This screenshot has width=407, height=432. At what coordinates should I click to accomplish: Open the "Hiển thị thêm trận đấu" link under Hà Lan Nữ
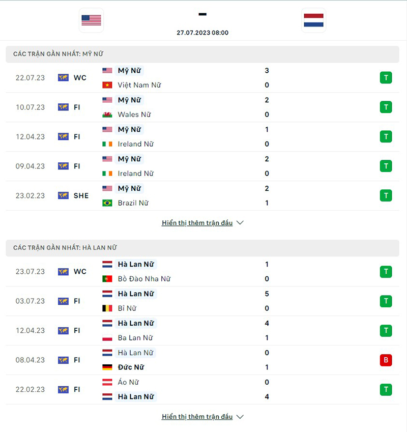coord(197,417)
